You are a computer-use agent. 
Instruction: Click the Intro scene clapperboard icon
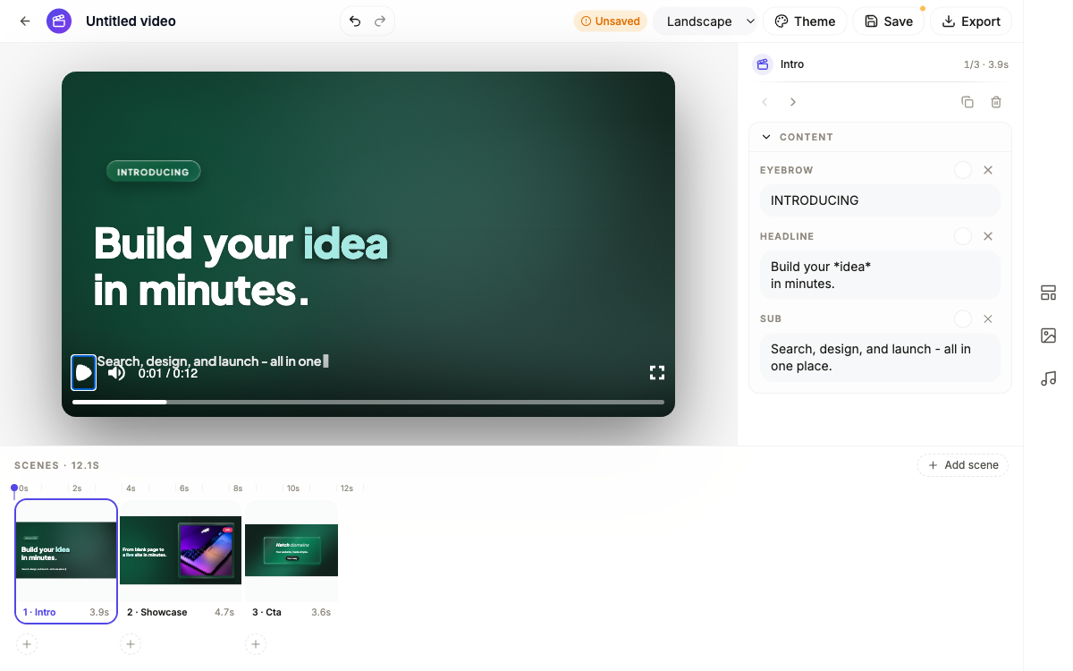(x=763, y=64)
